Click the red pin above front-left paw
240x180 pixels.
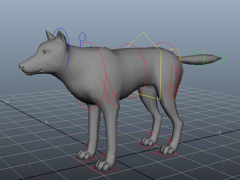[x=104, y=156]
